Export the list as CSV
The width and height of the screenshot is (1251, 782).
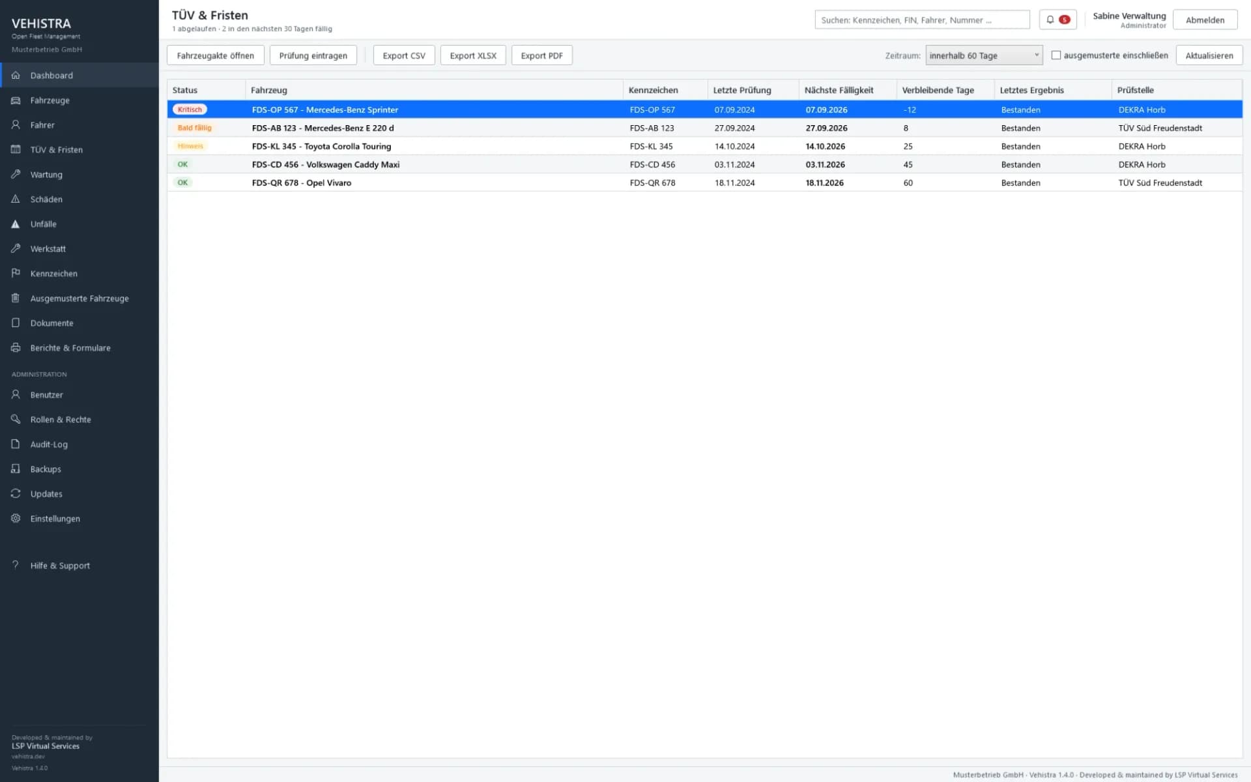[x=404, y=55]
